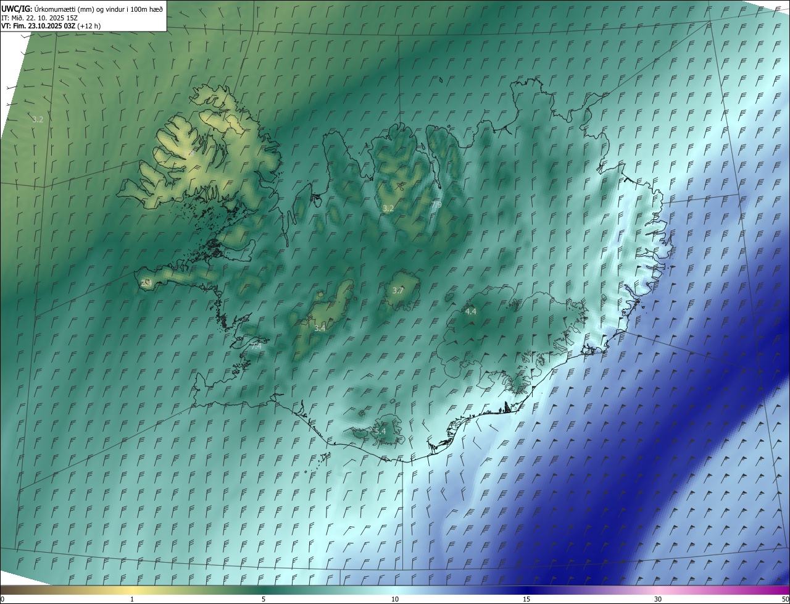Click the 7.4 value in west Iceland
This screenshot has width=790, height=604.
coord(256,346)
